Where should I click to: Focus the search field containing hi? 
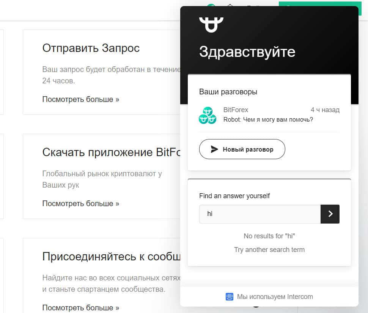click(260, 214)
